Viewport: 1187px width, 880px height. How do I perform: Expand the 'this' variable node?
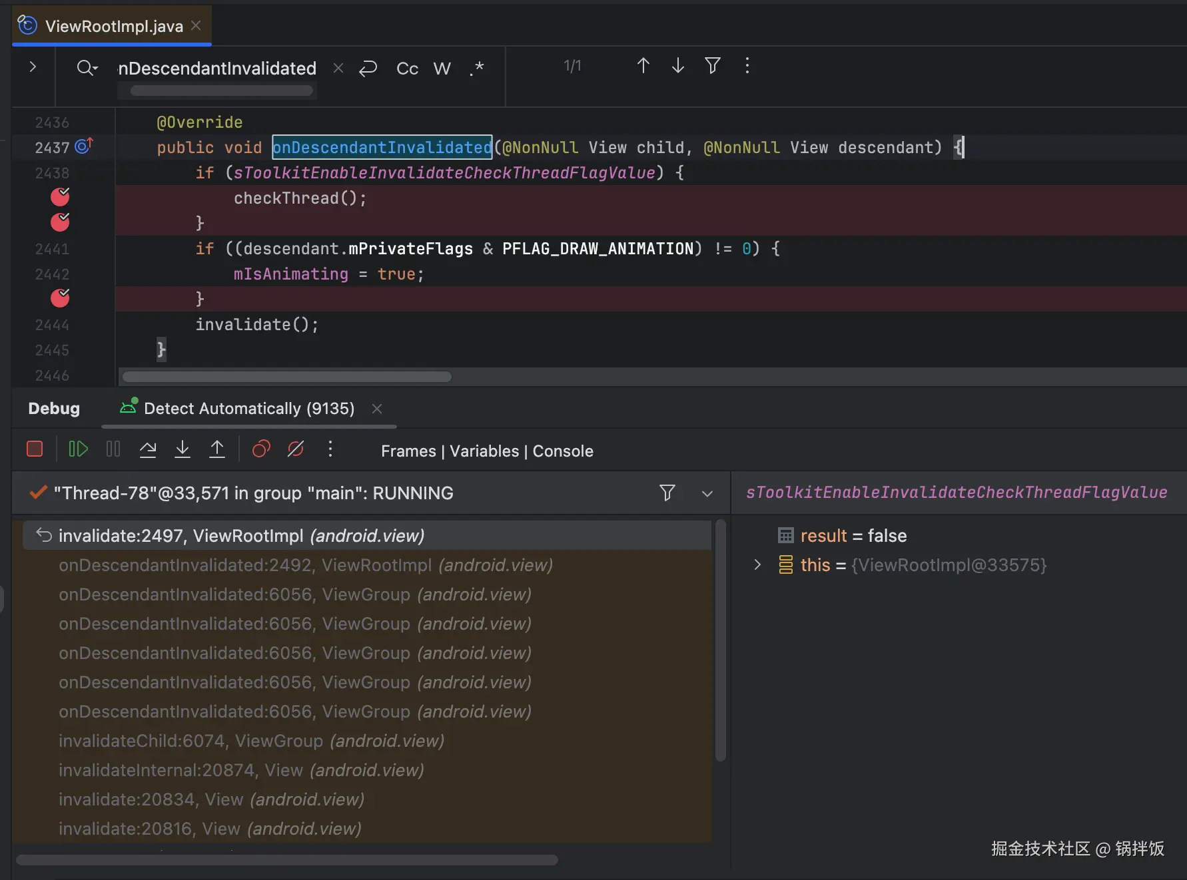point(757,565)
